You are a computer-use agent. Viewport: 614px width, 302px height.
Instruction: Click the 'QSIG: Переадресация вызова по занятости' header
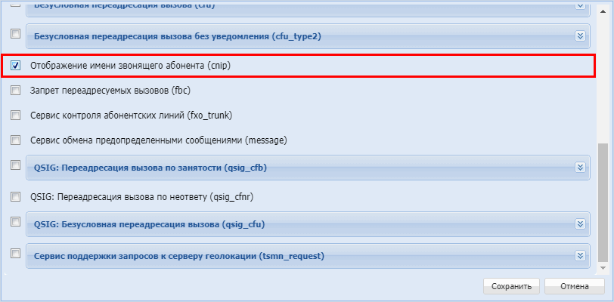151,168
